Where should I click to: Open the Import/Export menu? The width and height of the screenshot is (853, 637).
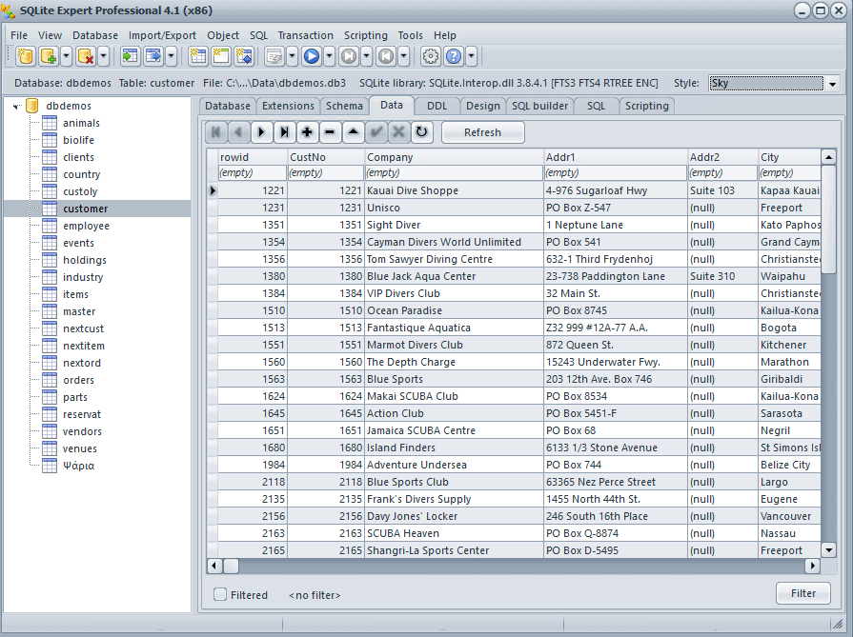(162, 35)
